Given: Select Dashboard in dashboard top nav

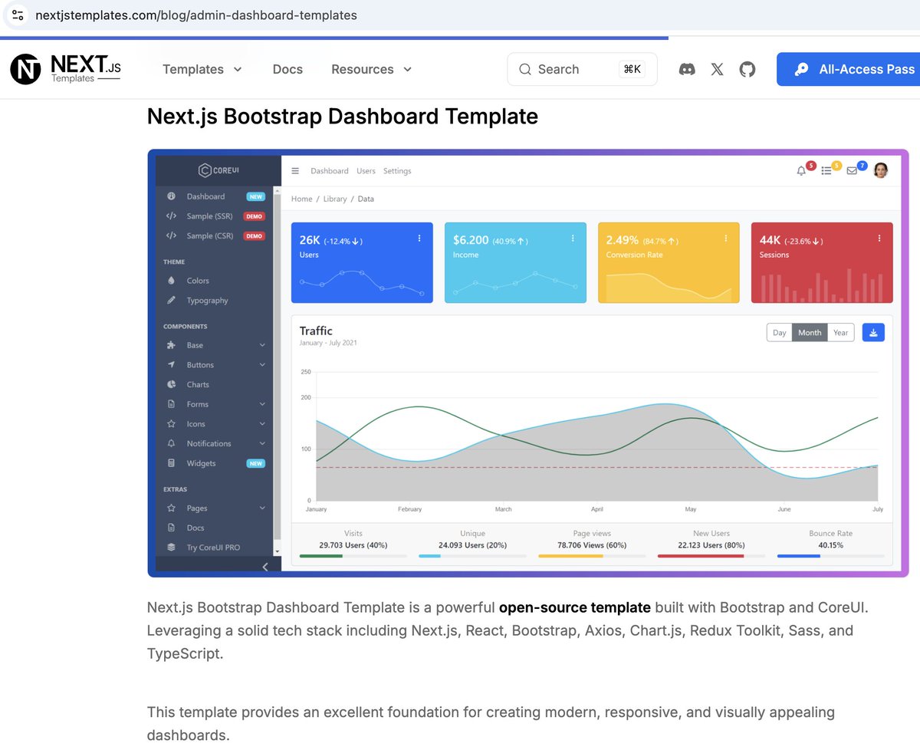Looking at the screenshot, I should click(330, 171).
